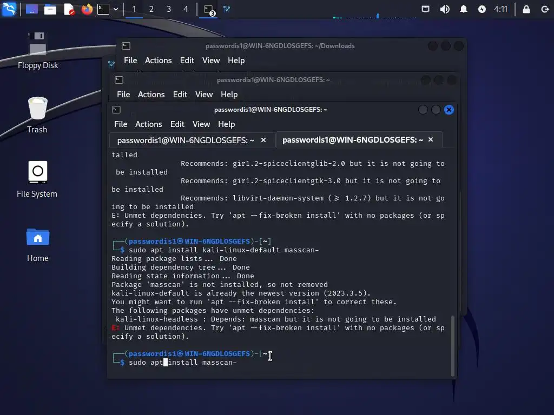Launch the text editor panel icon
This screenshot has height=415, width=554.
(x=69, y=9)
